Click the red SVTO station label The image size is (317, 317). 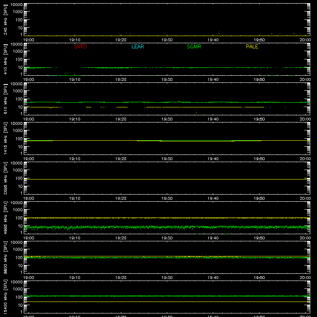[x=80, y=46]
